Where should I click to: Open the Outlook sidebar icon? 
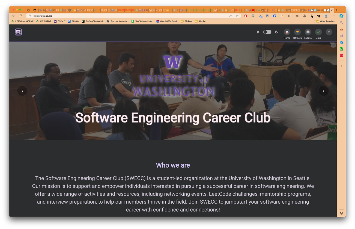pos(341,42)
